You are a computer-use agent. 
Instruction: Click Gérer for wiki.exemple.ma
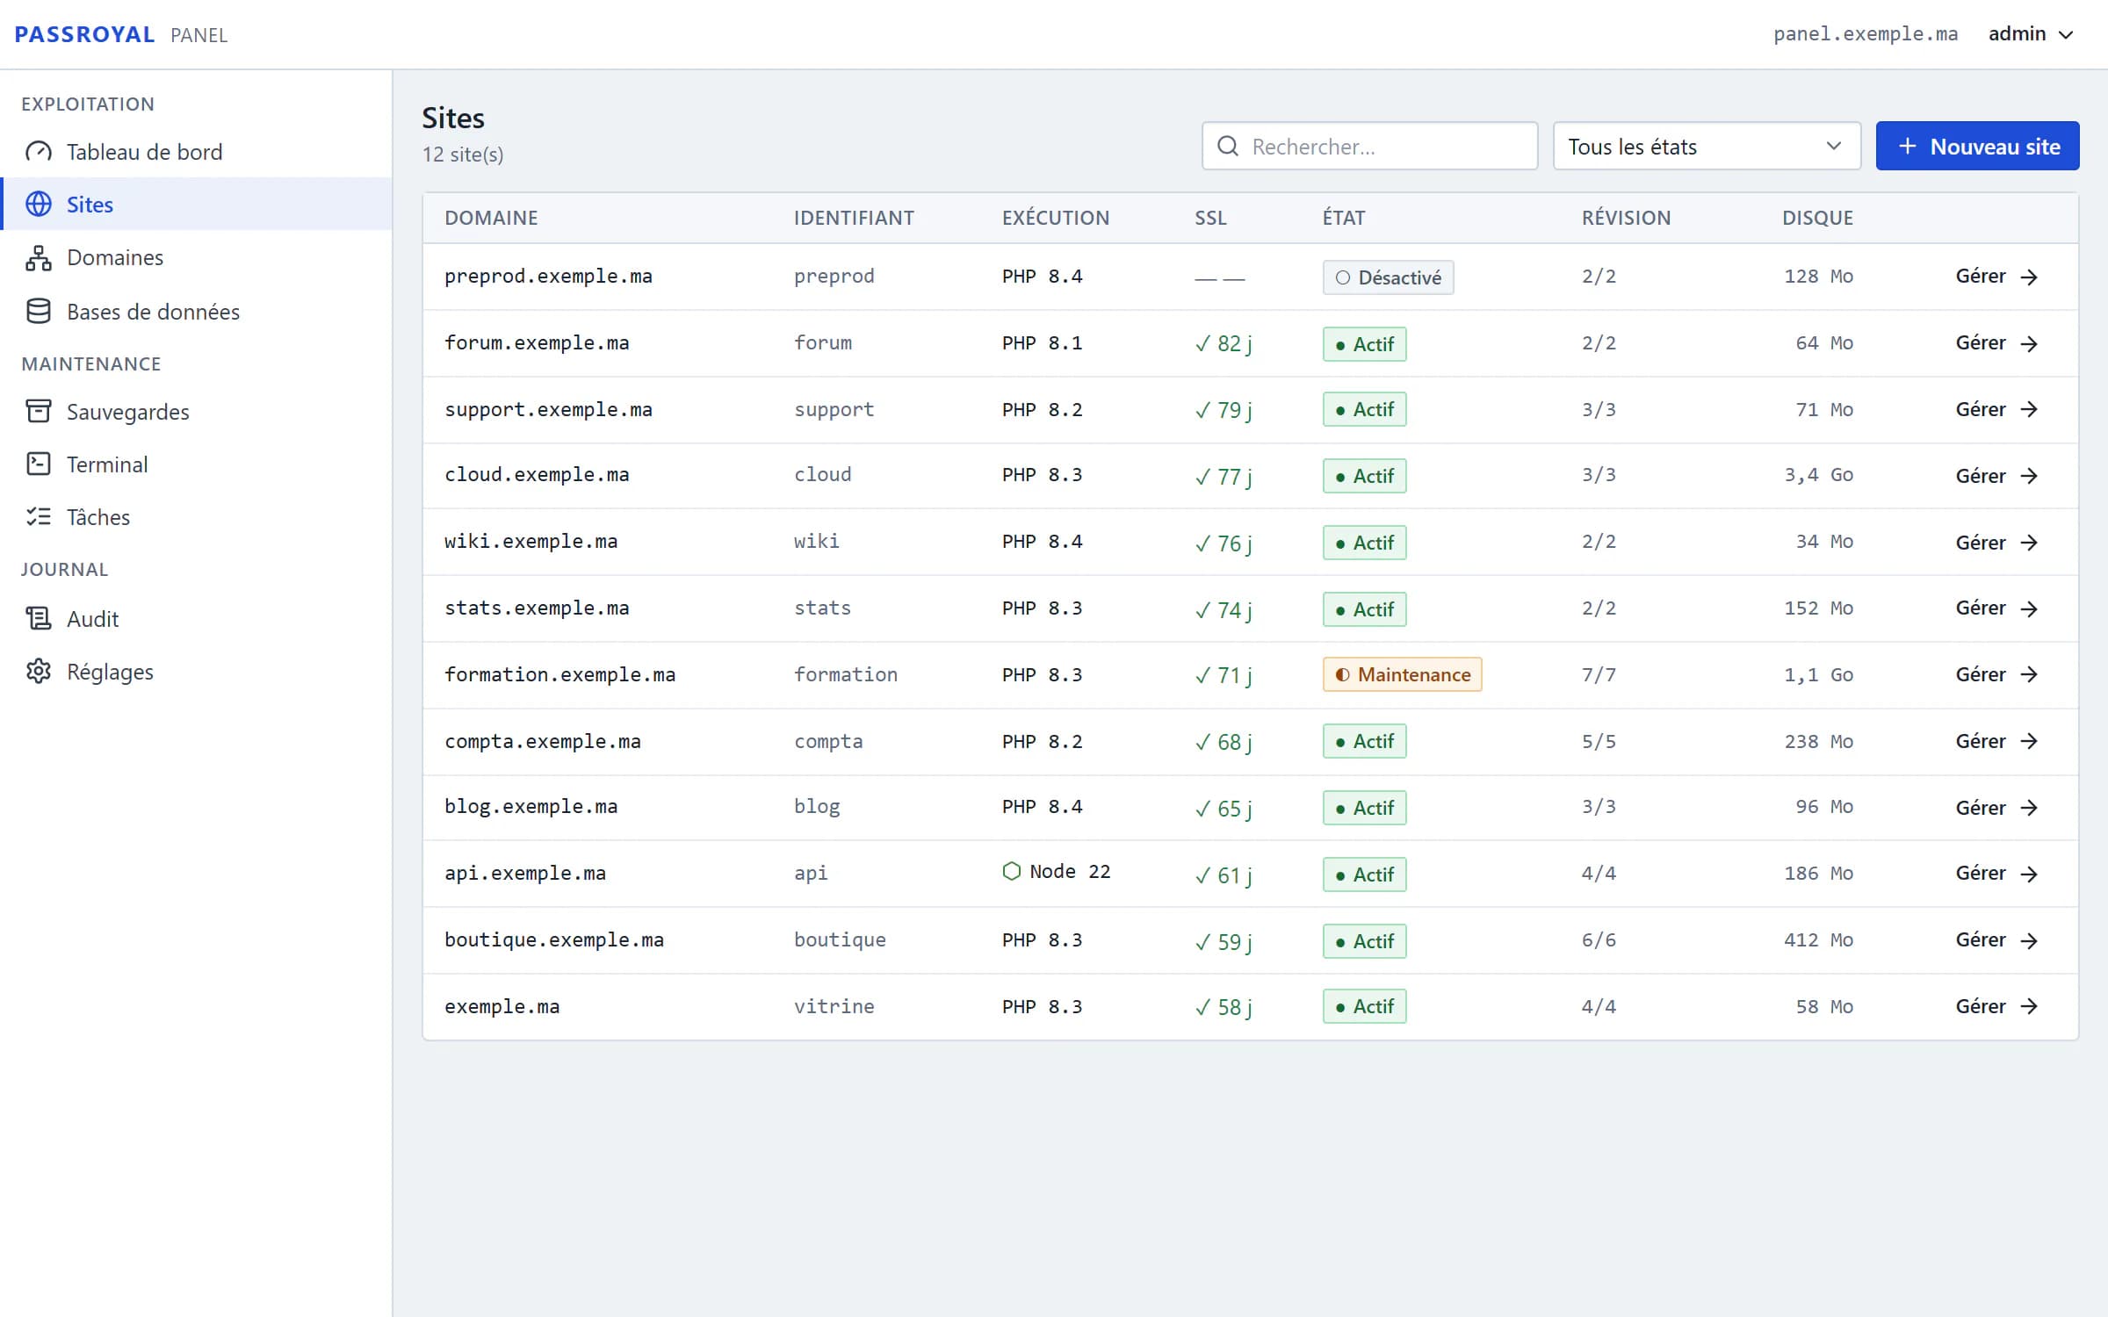click(1996, 543)
